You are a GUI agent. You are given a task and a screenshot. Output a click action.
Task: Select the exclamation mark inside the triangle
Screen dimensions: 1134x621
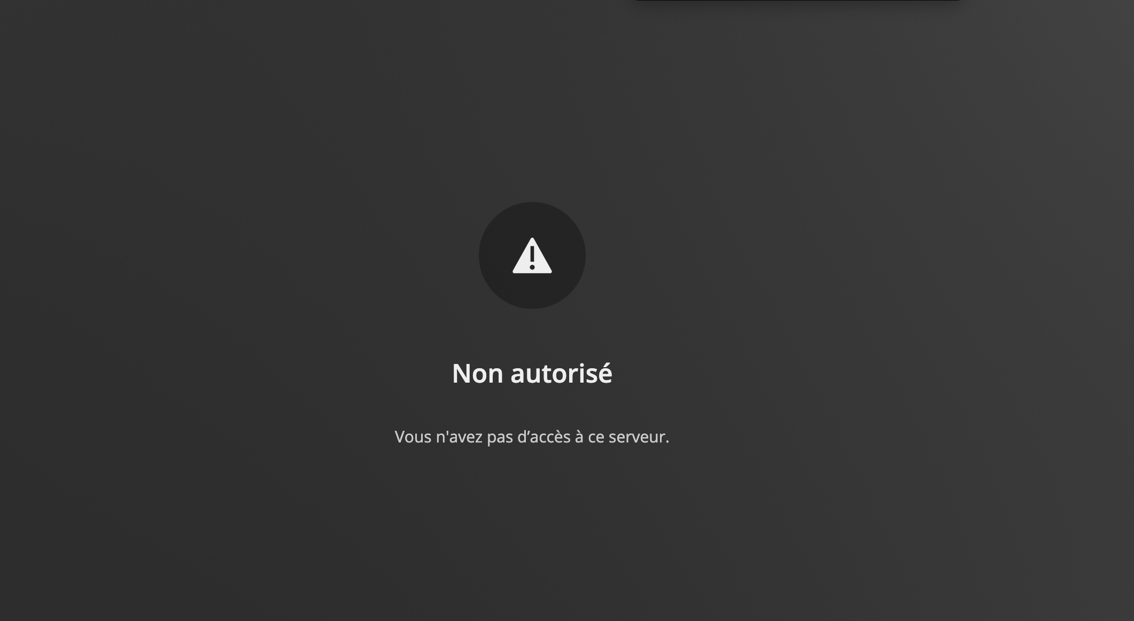click(532, 258)
